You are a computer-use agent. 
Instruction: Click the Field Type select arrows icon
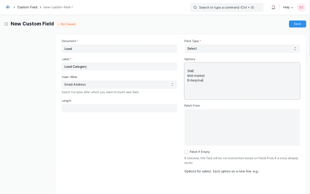pos(295,48)
